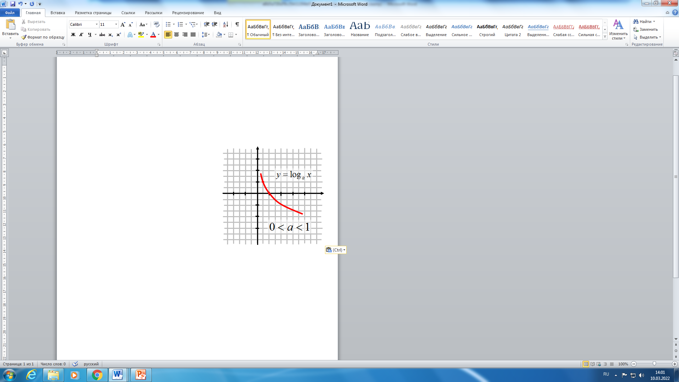Screen dimensions: 679x382
Task: Apply the Название style
Action: 360,29
